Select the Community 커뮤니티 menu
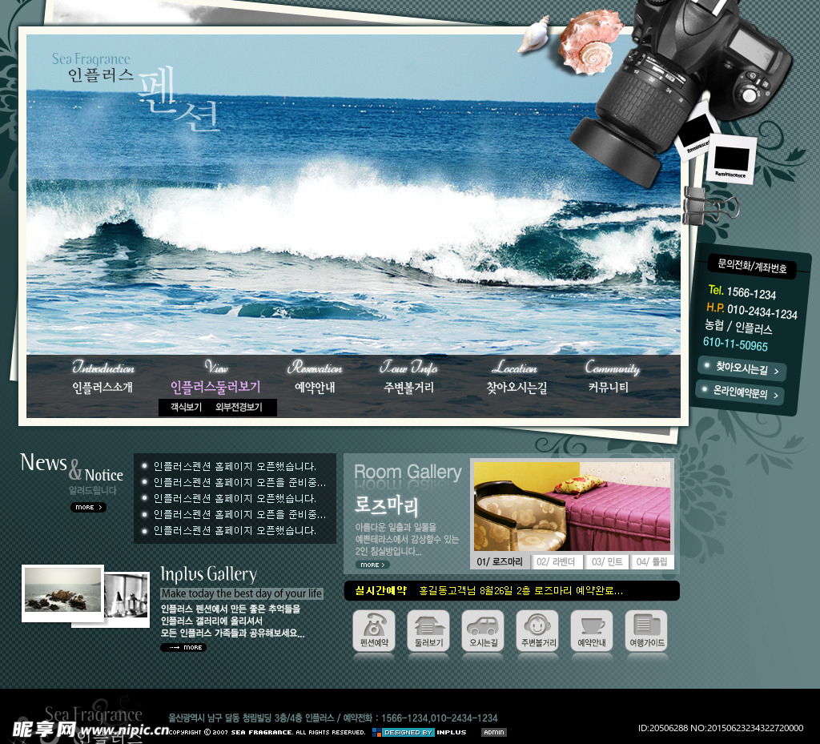The width and height of the screenshot is (820, 744). [612, 377]
